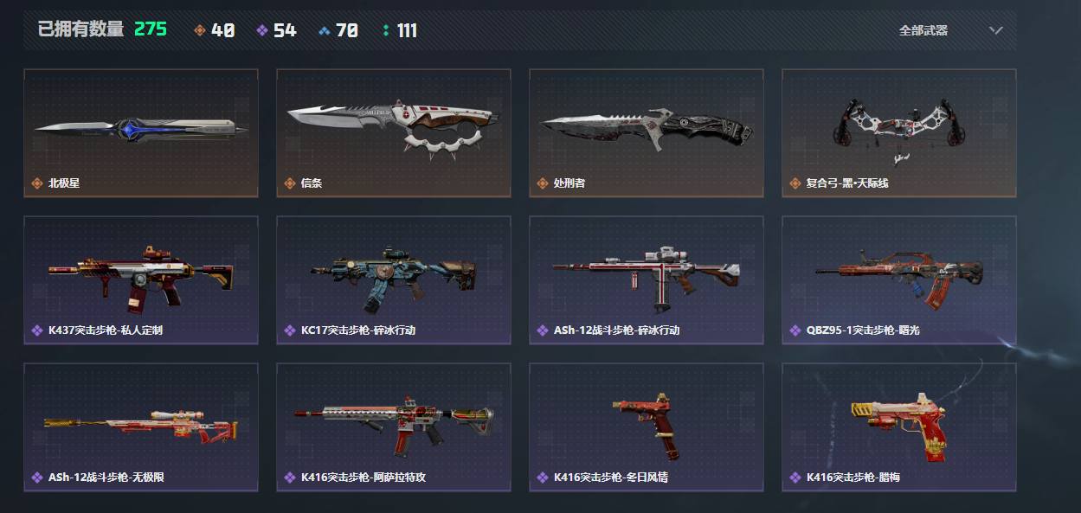Click the orange rarity icon beside 北极星
The width and height of the screenshot is (1081, 513).
pos(37,183)
